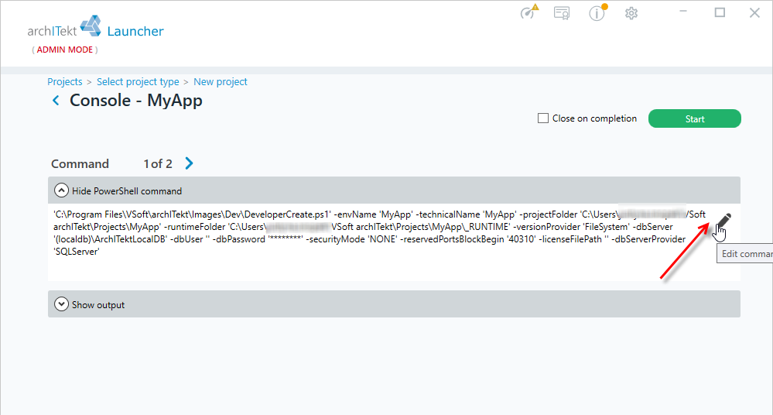Viewport: 773px width, 415px height.
Task: Minimize the Launcher window
Action: pos(682,12)
